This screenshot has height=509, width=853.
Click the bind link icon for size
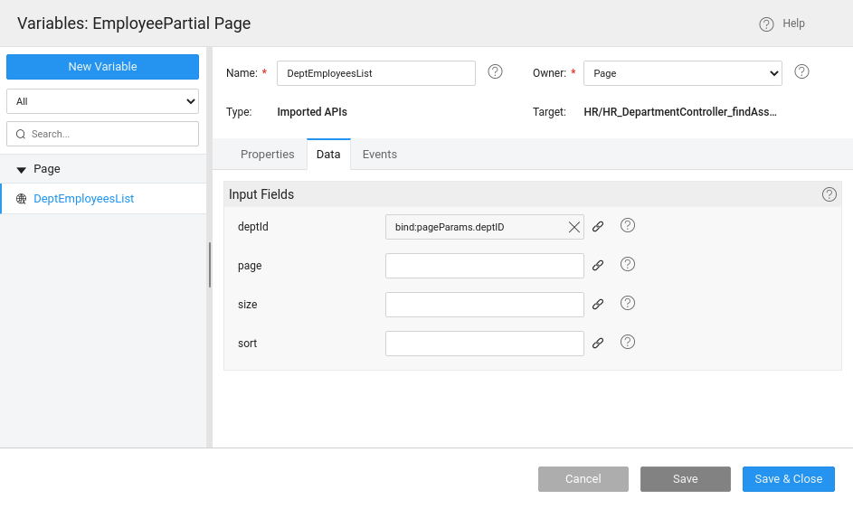(x=598, y=305)
